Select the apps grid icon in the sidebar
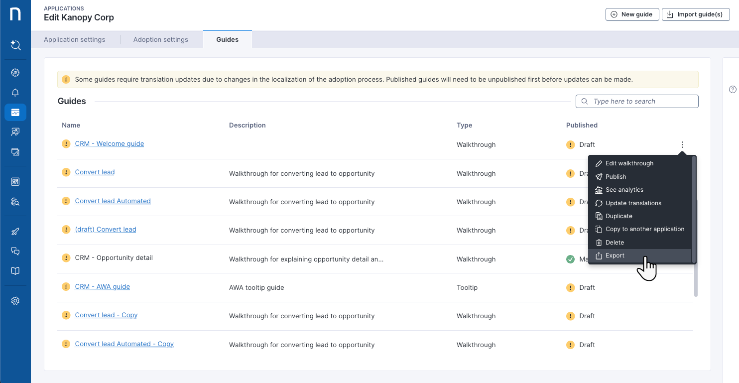The height and width of the screenshot is (383, 739). click(15, 181)
